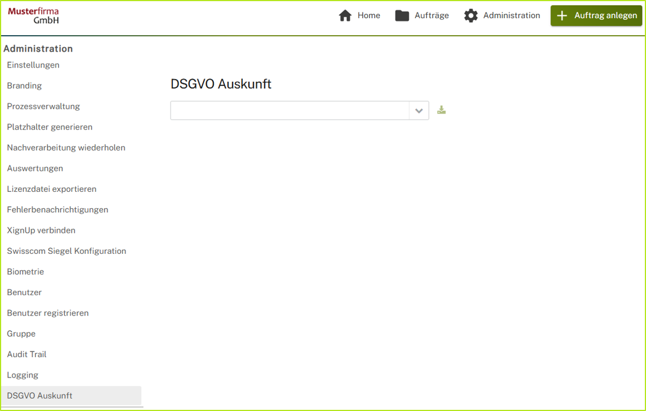
Task: Expand the DSGVO Auskunft selection dropdown
Action: coord(419,110)
